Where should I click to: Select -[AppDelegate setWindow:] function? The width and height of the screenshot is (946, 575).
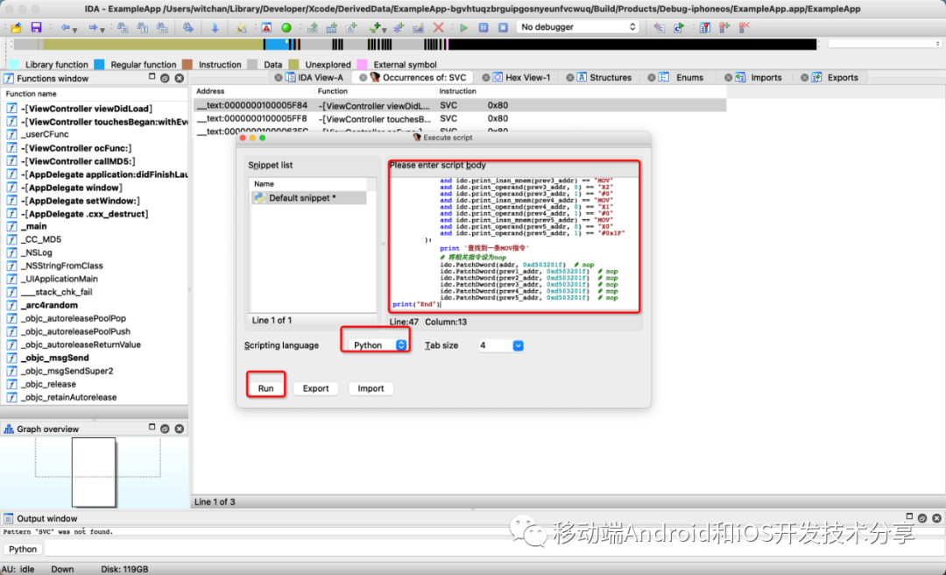point(94,201)
